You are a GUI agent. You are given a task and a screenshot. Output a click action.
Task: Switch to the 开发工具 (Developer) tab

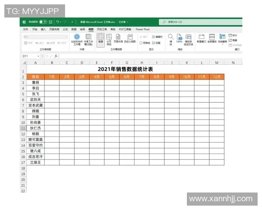pos(102,29)
